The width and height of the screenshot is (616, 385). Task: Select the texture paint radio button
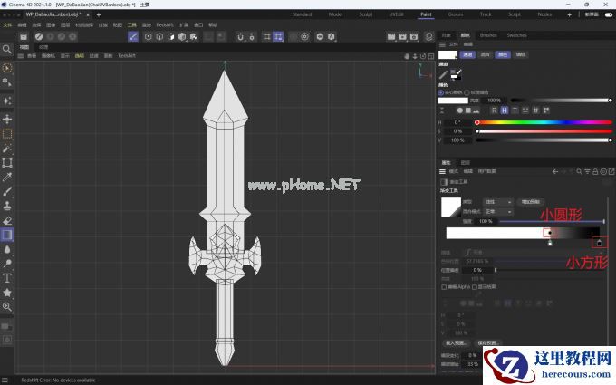coord(467,92)
